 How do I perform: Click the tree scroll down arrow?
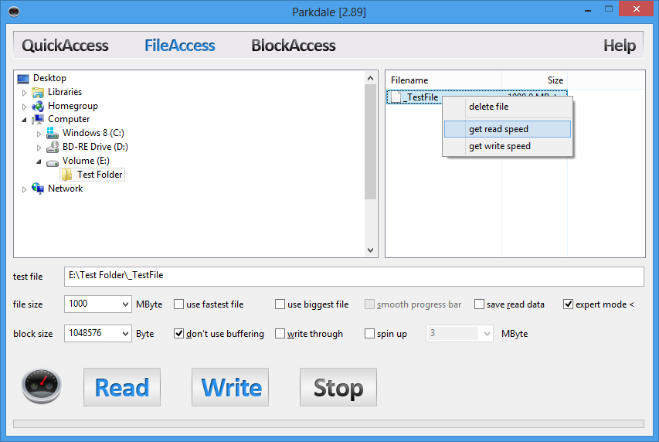[370, 250]
